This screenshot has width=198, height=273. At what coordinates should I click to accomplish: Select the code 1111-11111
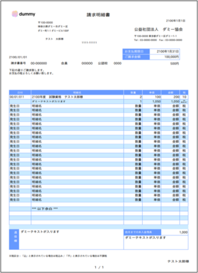coord(89,42)
